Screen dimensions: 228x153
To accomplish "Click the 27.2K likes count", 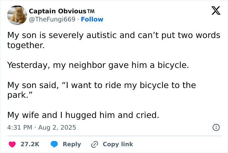I will [x=30, y=144].
